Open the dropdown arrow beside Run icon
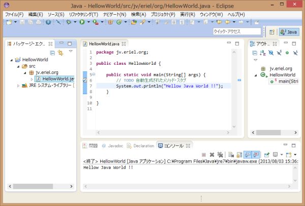Viewport: 305px width, 206px height. (x=88, y=22)
